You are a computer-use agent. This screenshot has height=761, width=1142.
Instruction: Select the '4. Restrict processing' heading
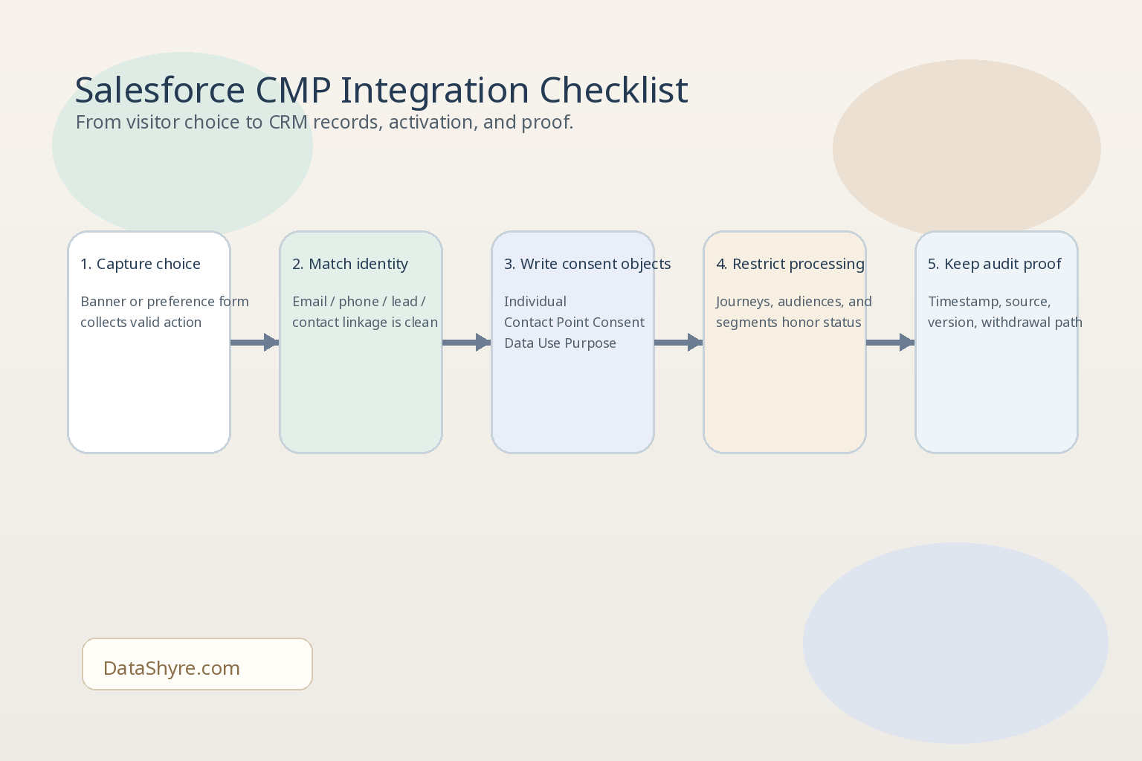[x=790, y=264]
